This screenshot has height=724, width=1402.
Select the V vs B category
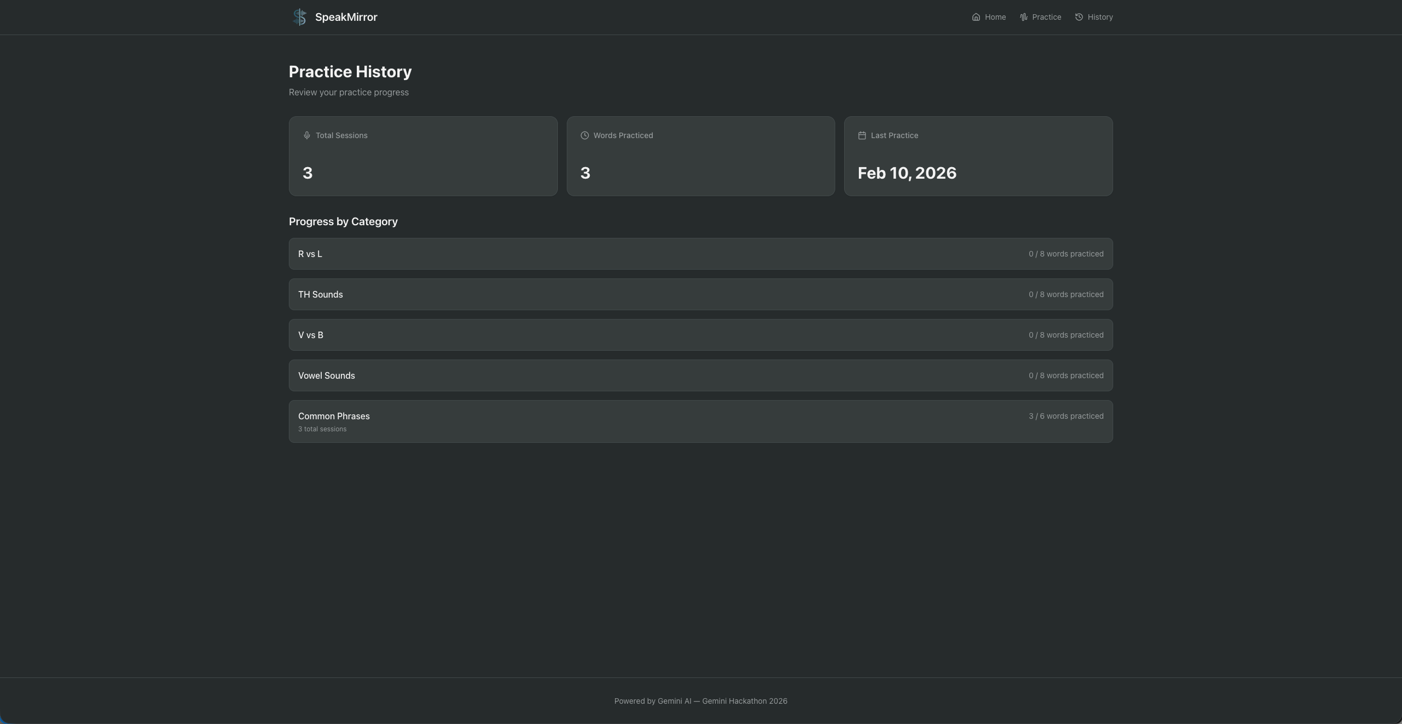coord(700,335)
